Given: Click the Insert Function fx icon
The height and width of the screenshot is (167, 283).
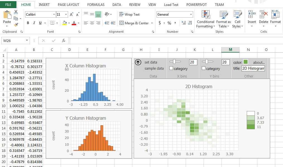Looking at the screenshot, I should 64,41.
